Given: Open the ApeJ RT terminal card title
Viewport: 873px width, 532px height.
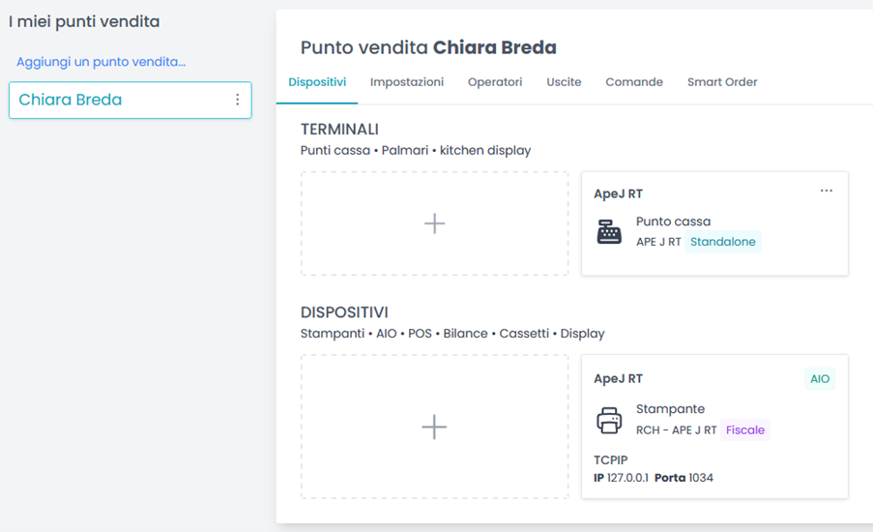Looking at the screenshot, I should [618, 193].
